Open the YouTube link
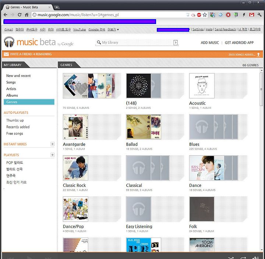This screenshot has width=265, height=259. [x=79, y=29]
